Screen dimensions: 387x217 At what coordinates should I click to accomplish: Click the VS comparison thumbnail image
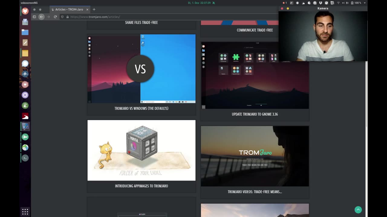(x=141, y=69)
